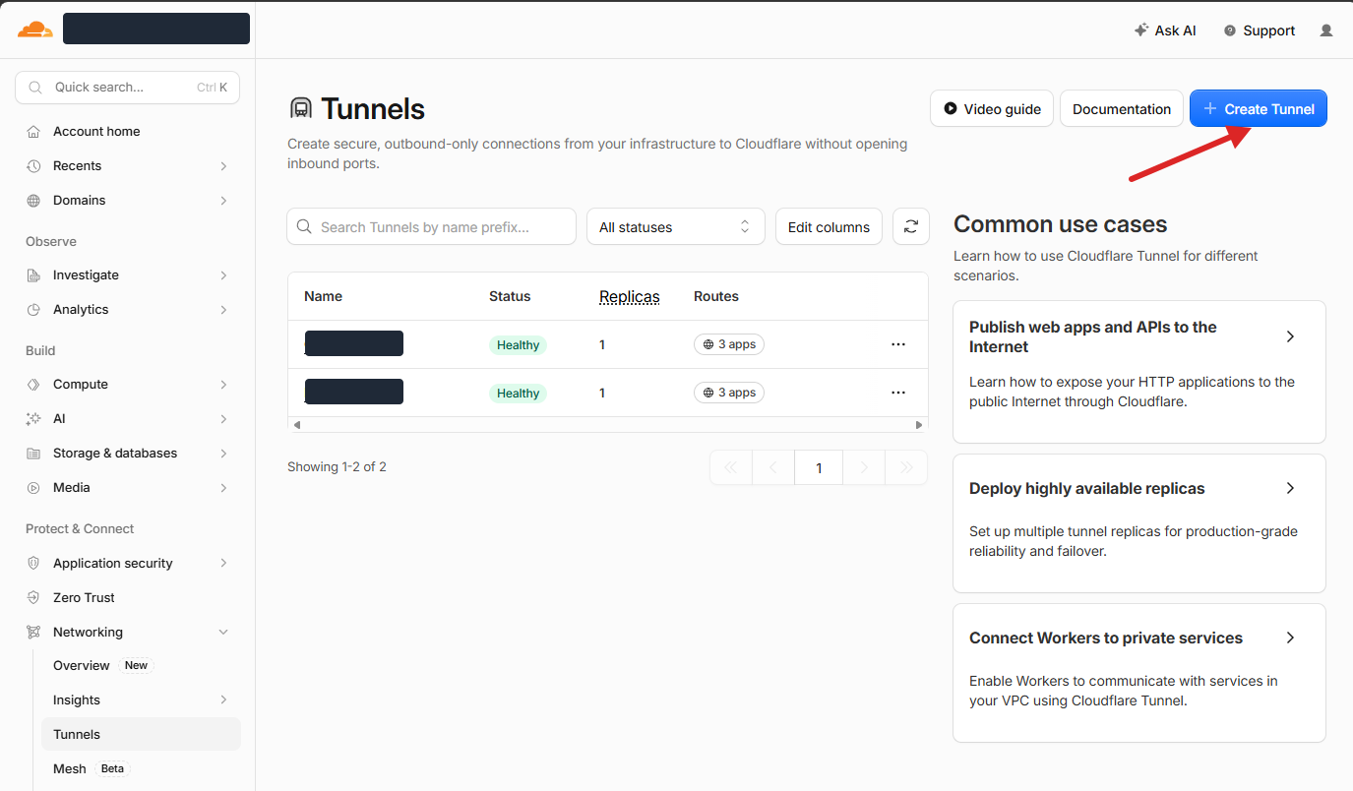
Task: Click the Replicas column header
Action: pos(630,297)
